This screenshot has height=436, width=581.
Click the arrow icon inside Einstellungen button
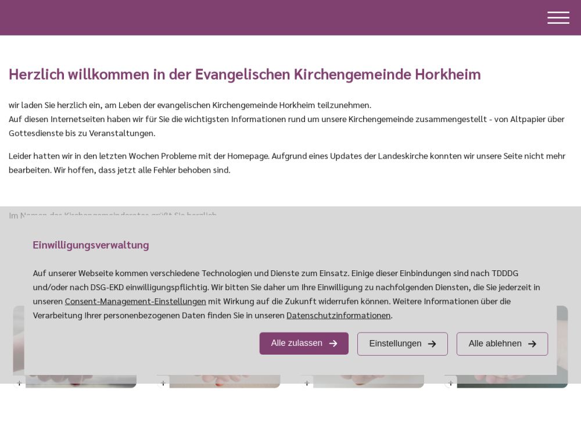click(432, 344)
